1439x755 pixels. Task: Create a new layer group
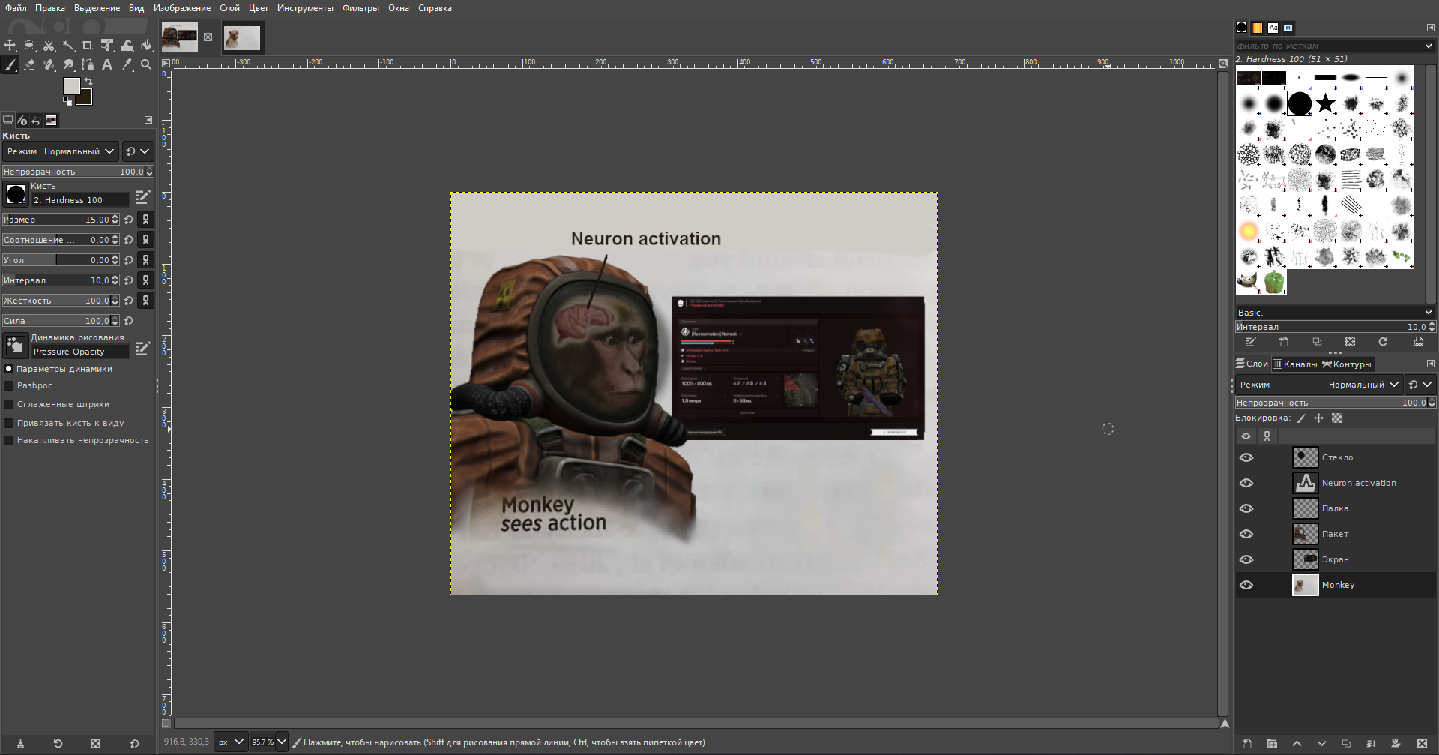(1272, 744)
